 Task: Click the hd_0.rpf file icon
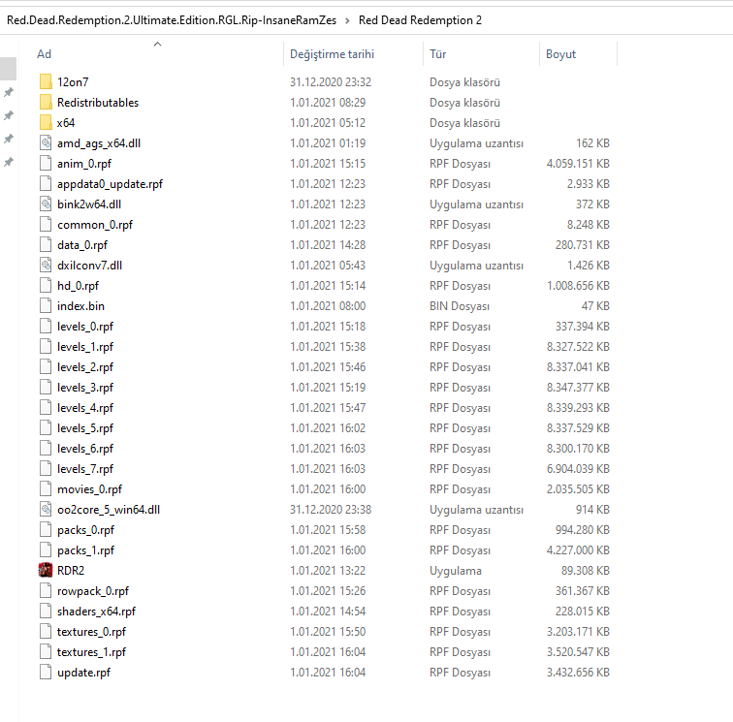click(x=46, y=286)
